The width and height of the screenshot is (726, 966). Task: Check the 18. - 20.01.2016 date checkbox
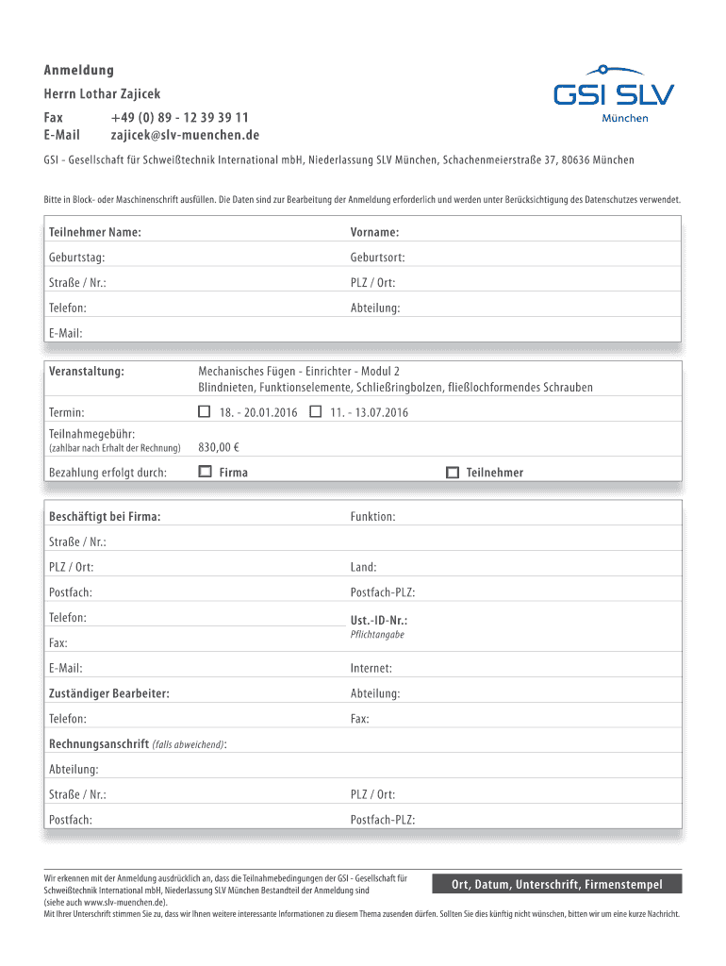tap(204, 412)
